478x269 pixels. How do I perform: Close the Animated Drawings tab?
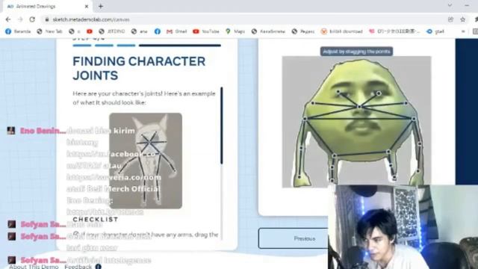[x=87, y=6]
